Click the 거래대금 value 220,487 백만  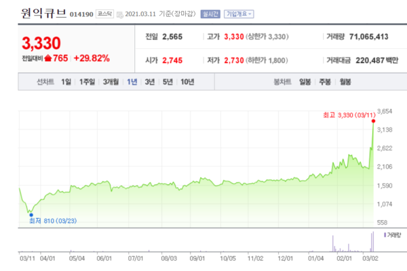coord(377,60)
